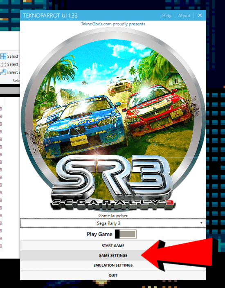Click the Sega Rally 3 game artwork
The width and height of the screenshot is (225, 288).
(x=113, y=119)
